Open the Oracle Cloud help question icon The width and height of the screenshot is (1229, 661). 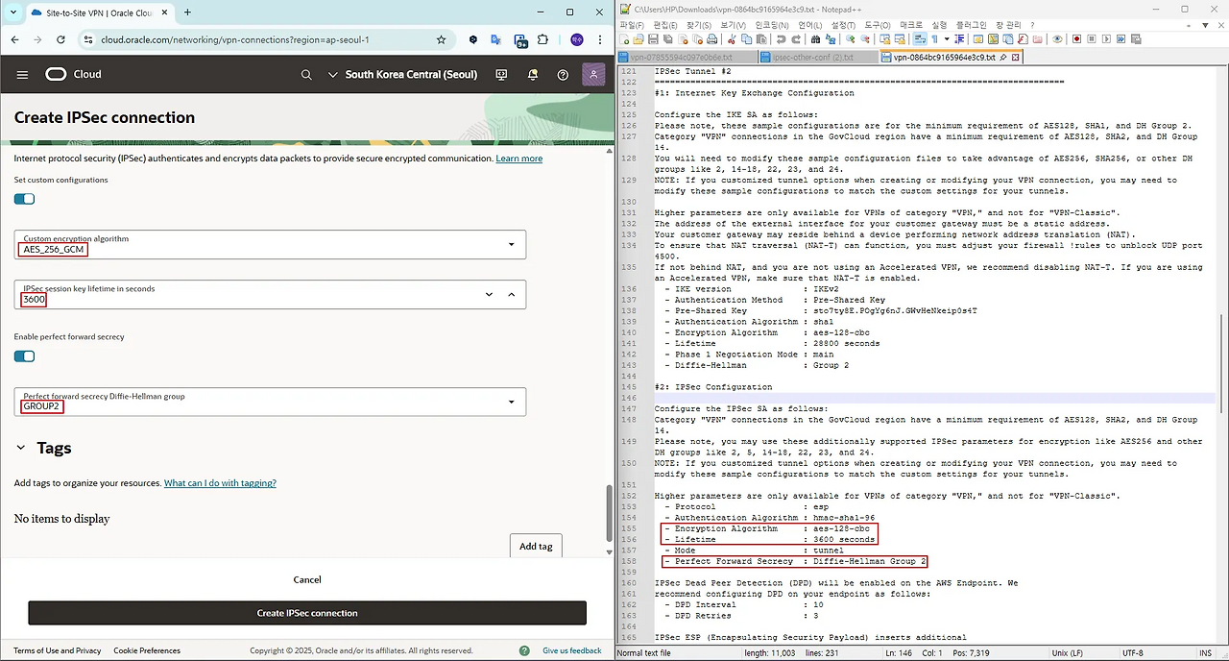pyautogui.click(x=563, y=75)
